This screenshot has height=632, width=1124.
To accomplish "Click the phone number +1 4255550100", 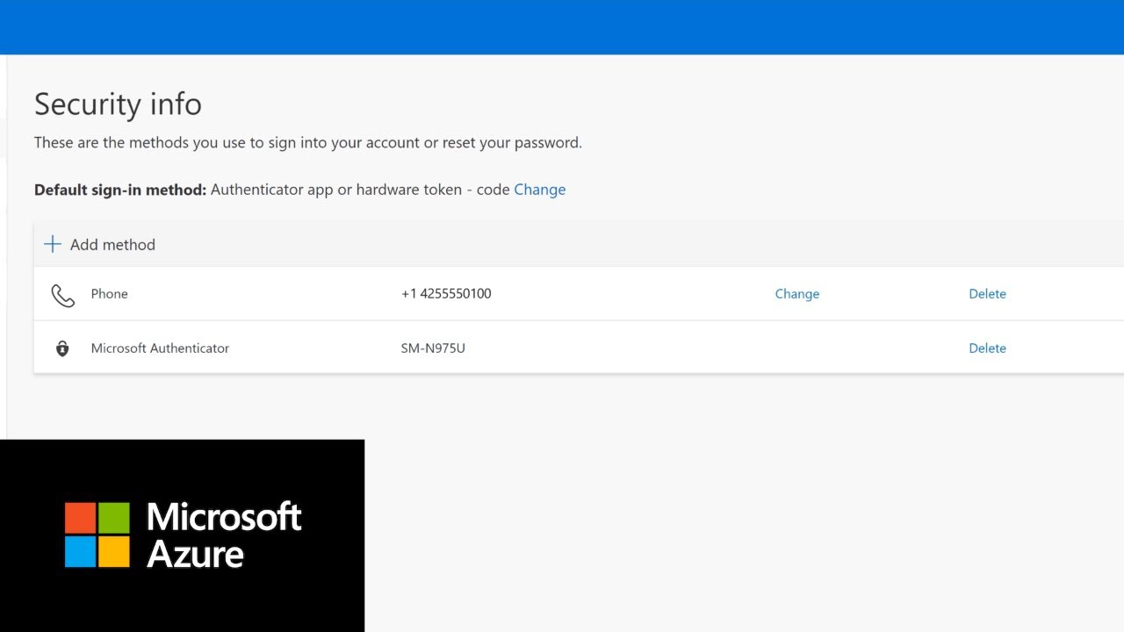I will pos(446,294).
